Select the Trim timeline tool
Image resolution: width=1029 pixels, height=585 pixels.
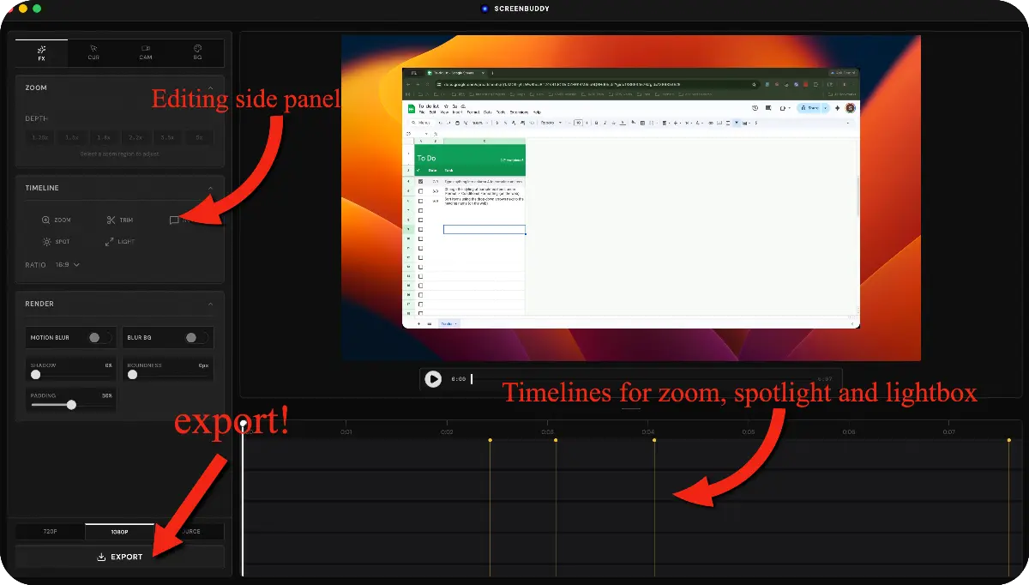click(x=119, y=220)
